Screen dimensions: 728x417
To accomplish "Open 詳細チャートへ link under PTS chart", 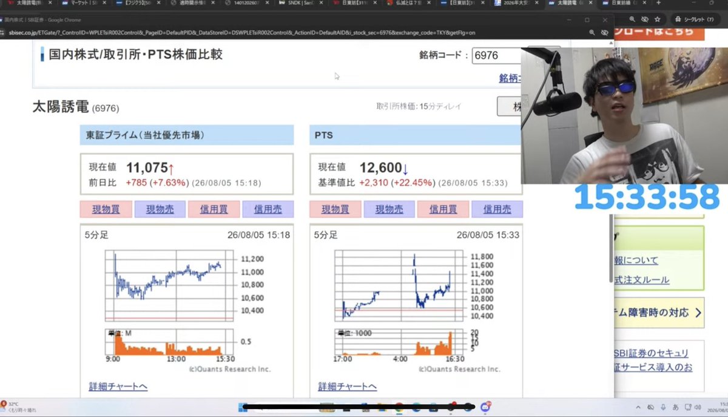I will tap(348, 387).
